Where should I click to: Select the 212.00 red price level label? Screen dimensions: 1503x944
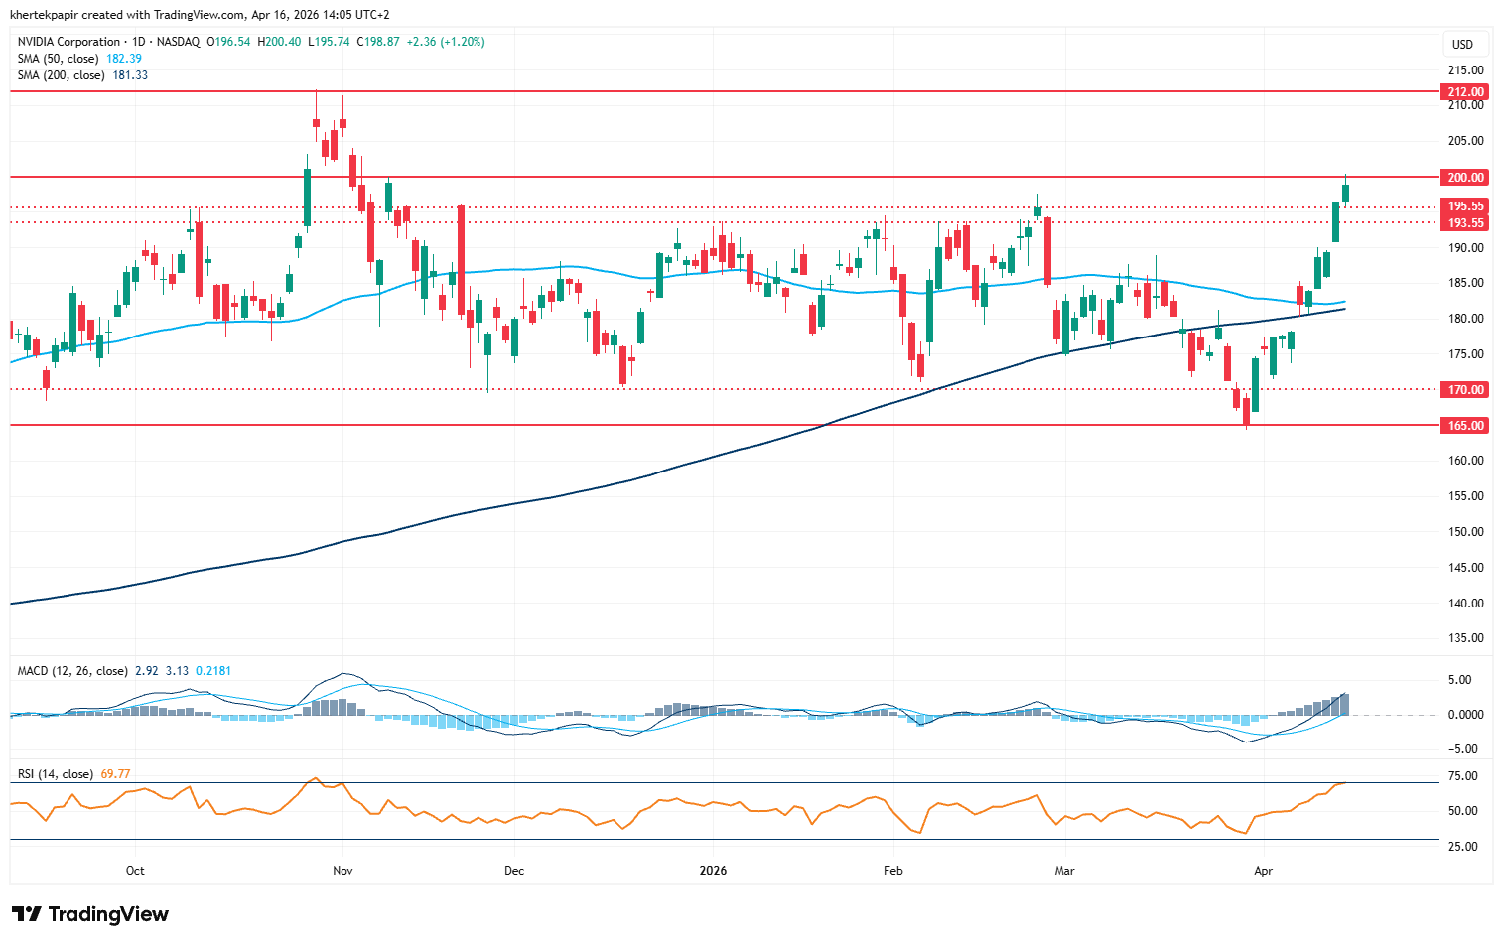[x=1465, y=91]
